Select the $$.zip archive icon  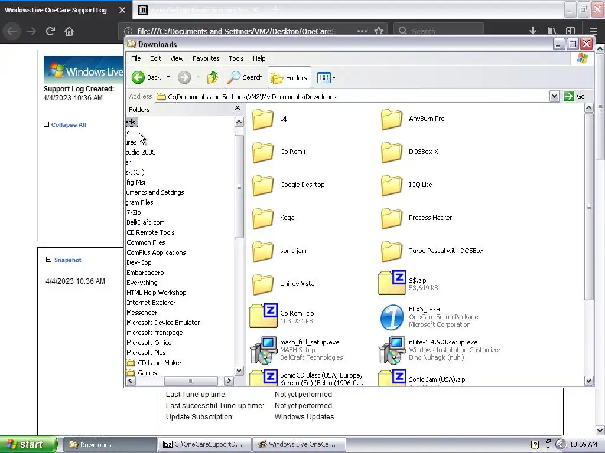(392, 283)
